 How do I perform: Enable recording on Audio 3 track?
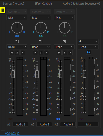[x=70, y=52]
